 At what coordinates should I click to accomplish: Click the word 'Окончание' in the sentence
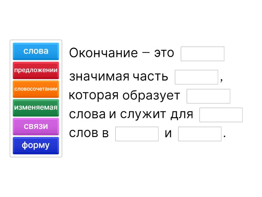[x=103, y=53]
